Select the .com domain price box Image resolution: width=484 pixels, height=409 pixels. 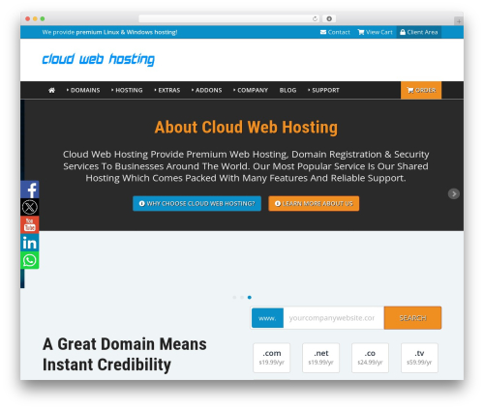tap(272, 358)
